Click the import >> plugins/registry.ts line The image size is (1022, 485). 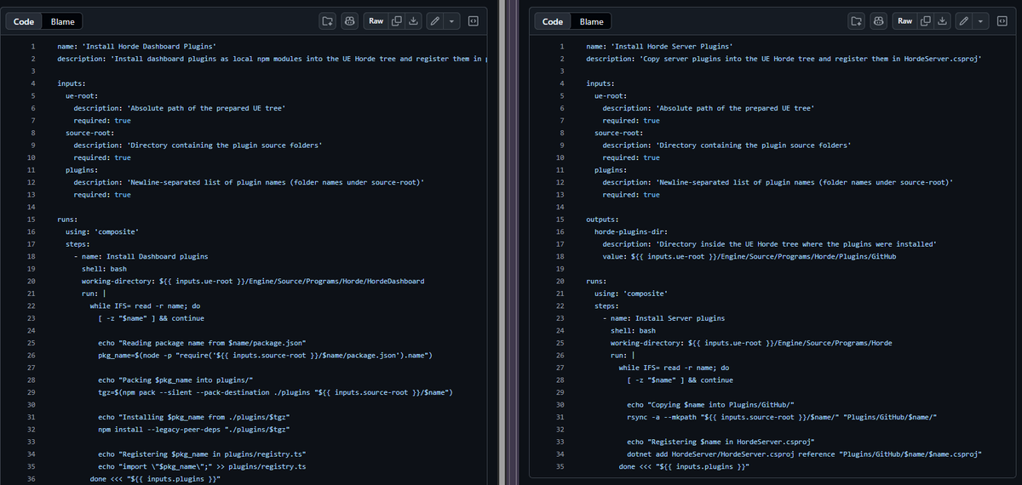(203, 467)
